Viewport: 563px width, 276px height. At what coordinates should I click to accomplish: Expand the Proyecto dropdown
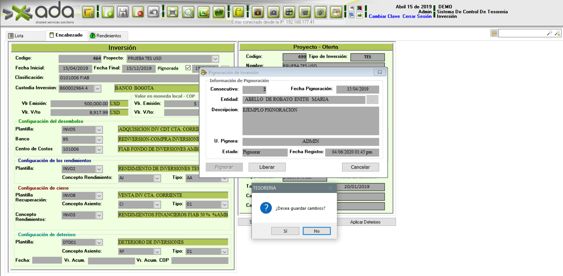coord(215,59)
